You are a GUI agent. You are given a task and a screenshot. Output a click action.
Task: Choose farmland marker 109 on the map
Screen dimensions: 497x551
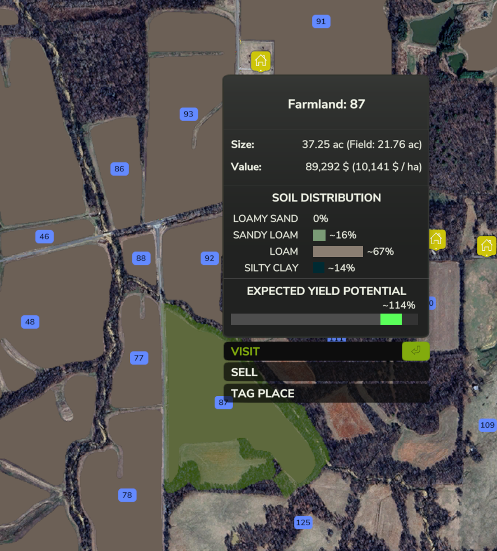(487, 425)
